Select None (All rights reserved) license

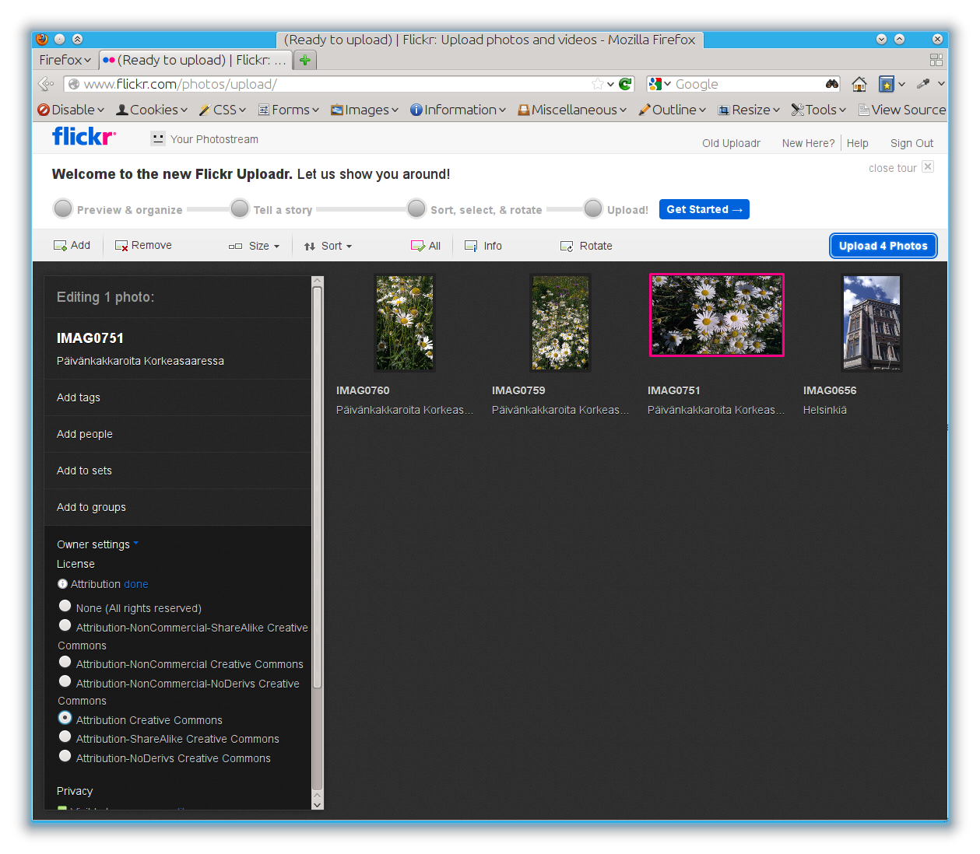65,606
